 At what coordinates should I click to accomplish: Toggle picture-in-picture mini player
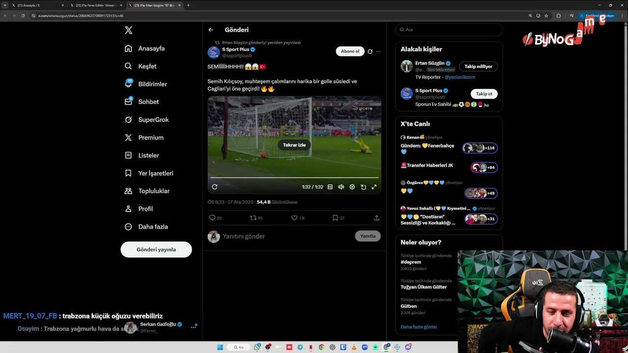click(x=363, y=187)
